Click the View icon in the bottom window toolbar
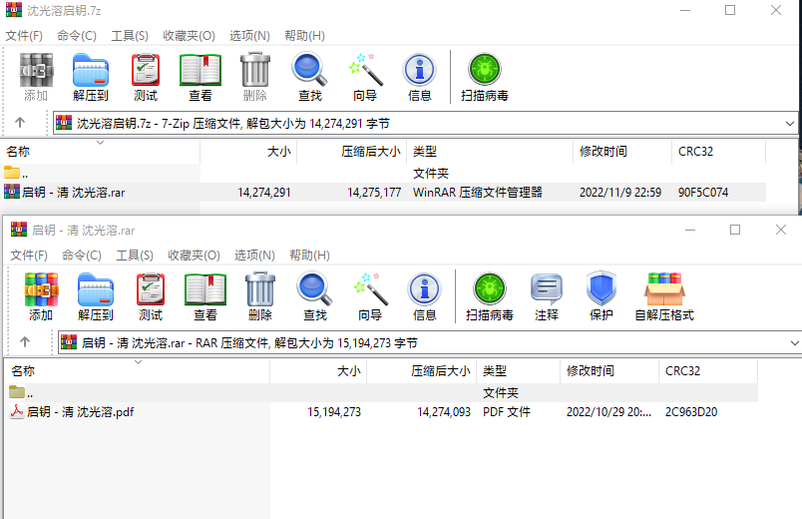Viewport: 802px width, 519px height. click(x=205, y=297)
